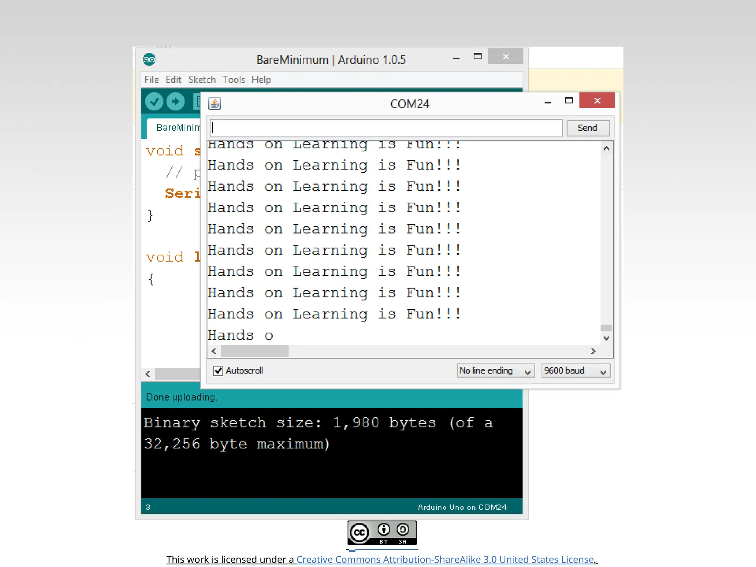Open the Sketch menu
Viewport: 756px width, 567px height.
202,80
